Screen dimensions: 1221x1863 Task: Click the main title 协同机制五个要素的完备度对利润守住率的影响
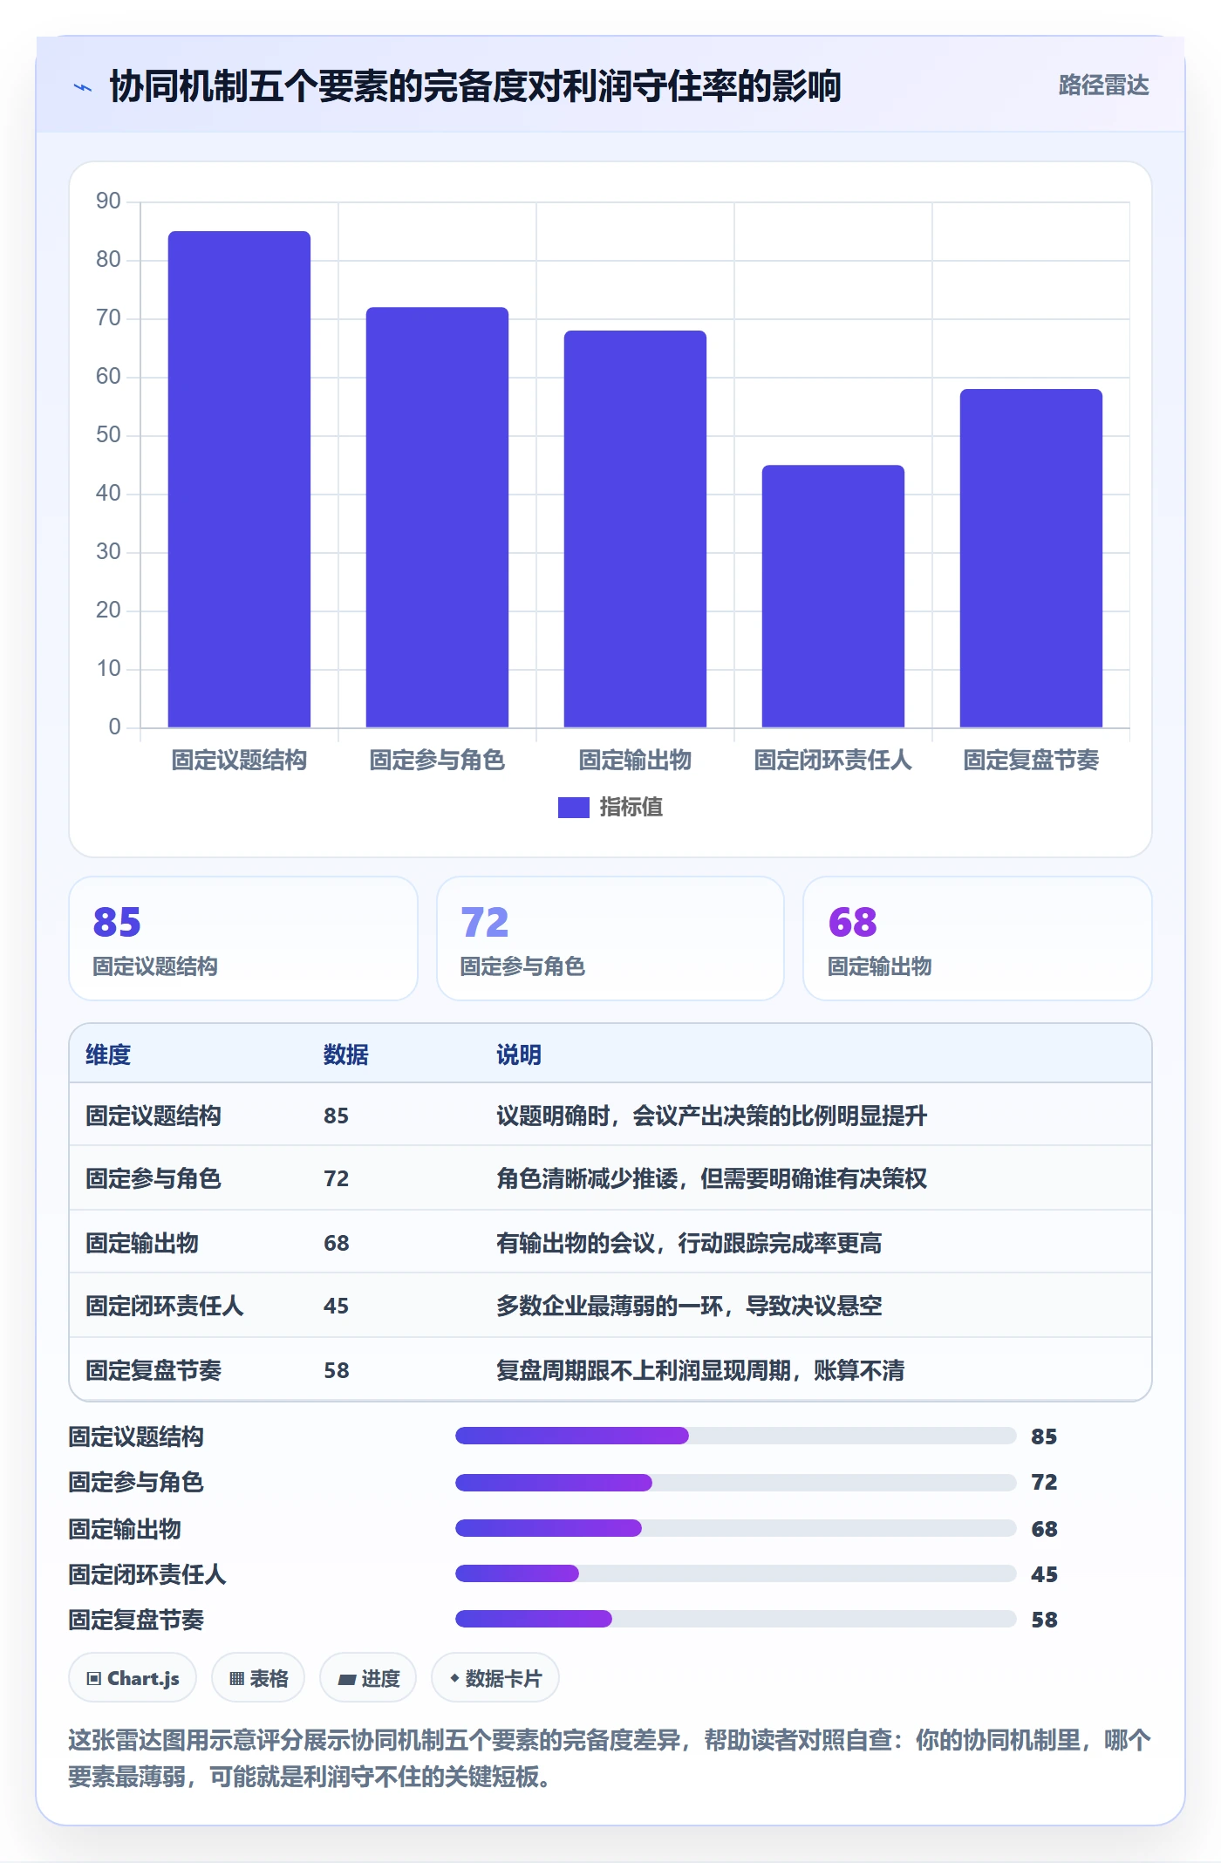pyautogui.click(x=475, y=86)
